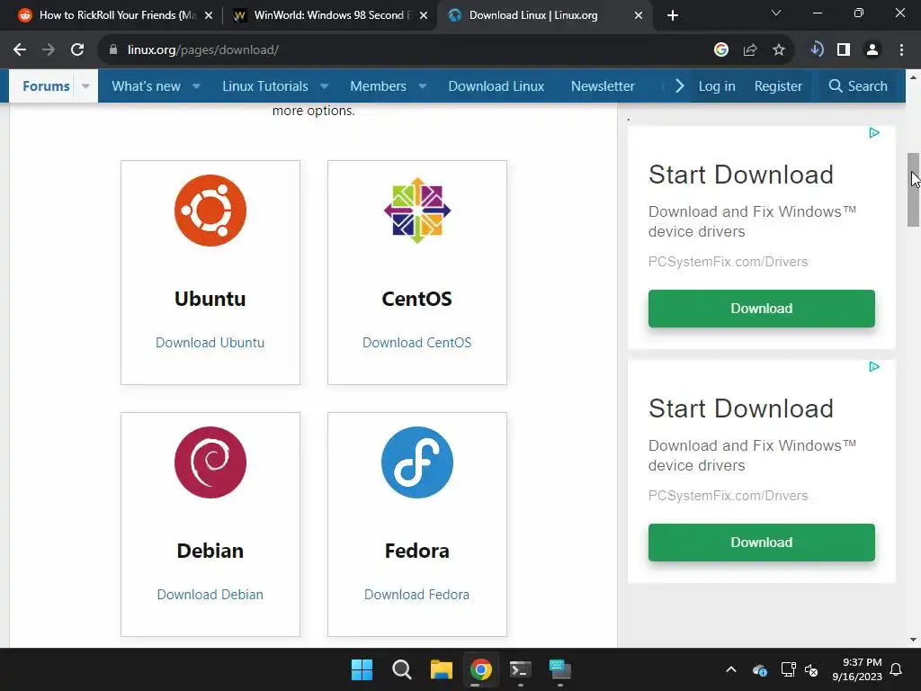Open the Download Linux nav item
The image size is (921, 691).
(496, 86)
